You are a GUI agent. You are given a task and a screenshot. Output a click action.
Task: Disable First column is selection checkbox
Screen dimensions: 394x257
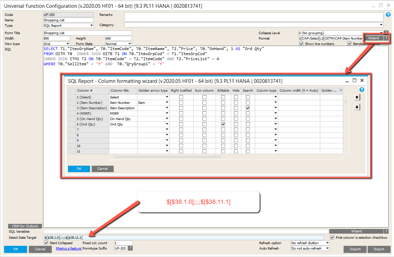(x=332, y=237)
